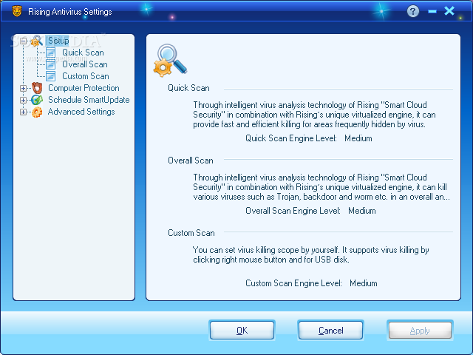Select Advanced Settings tree item
Viewport: 473px width, 355px height.
coord(81,112)
